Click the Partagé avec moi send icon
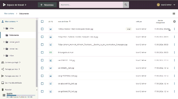Screen dimensions: 178x99 tap(3, 76)
